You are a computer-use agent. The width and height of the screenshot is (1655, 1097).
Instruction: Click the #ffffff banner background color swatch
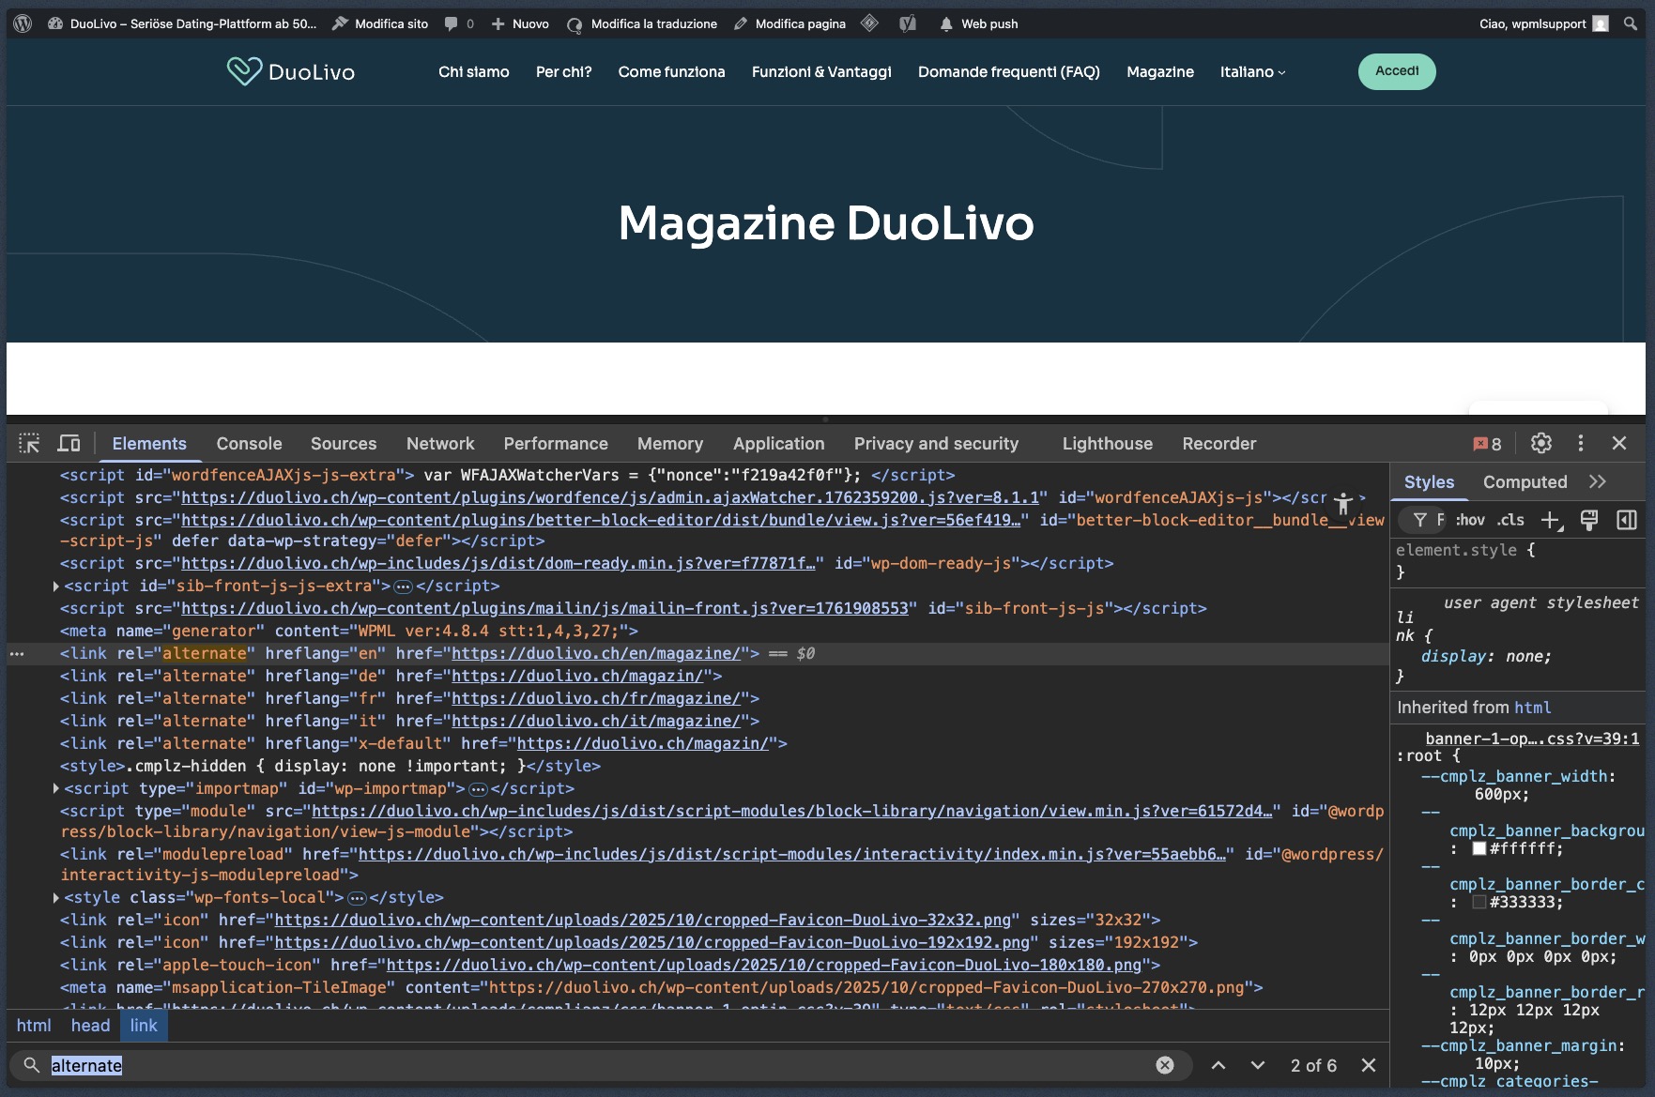click(x=1479, y=848)
